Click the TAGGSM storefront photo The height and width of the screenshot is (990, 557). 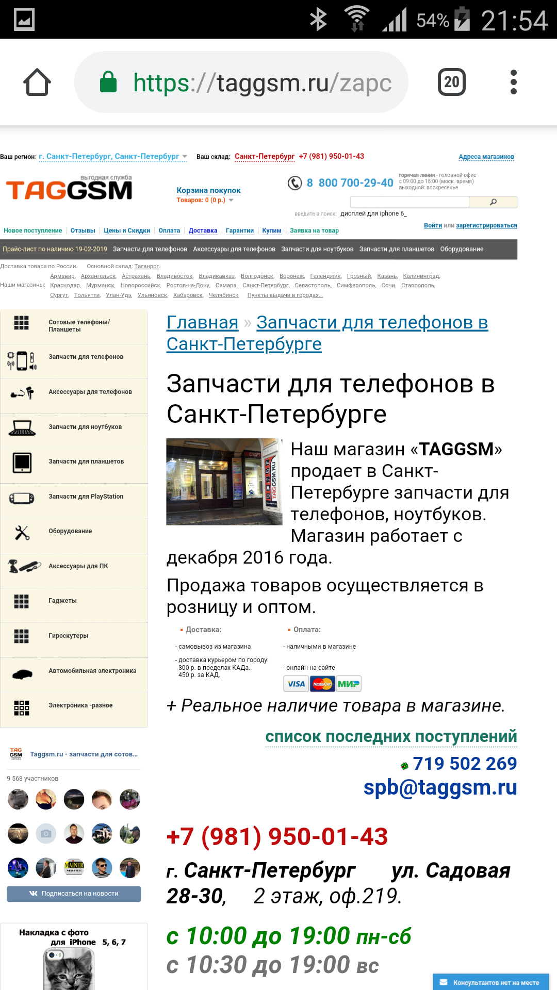pyautogui.click(x=224, y=482)
